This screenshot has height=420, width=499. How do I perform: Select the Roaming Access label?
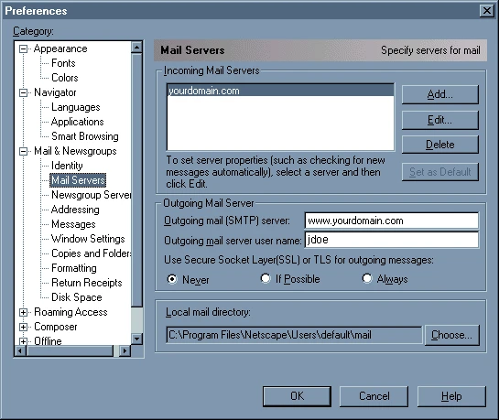71,312
